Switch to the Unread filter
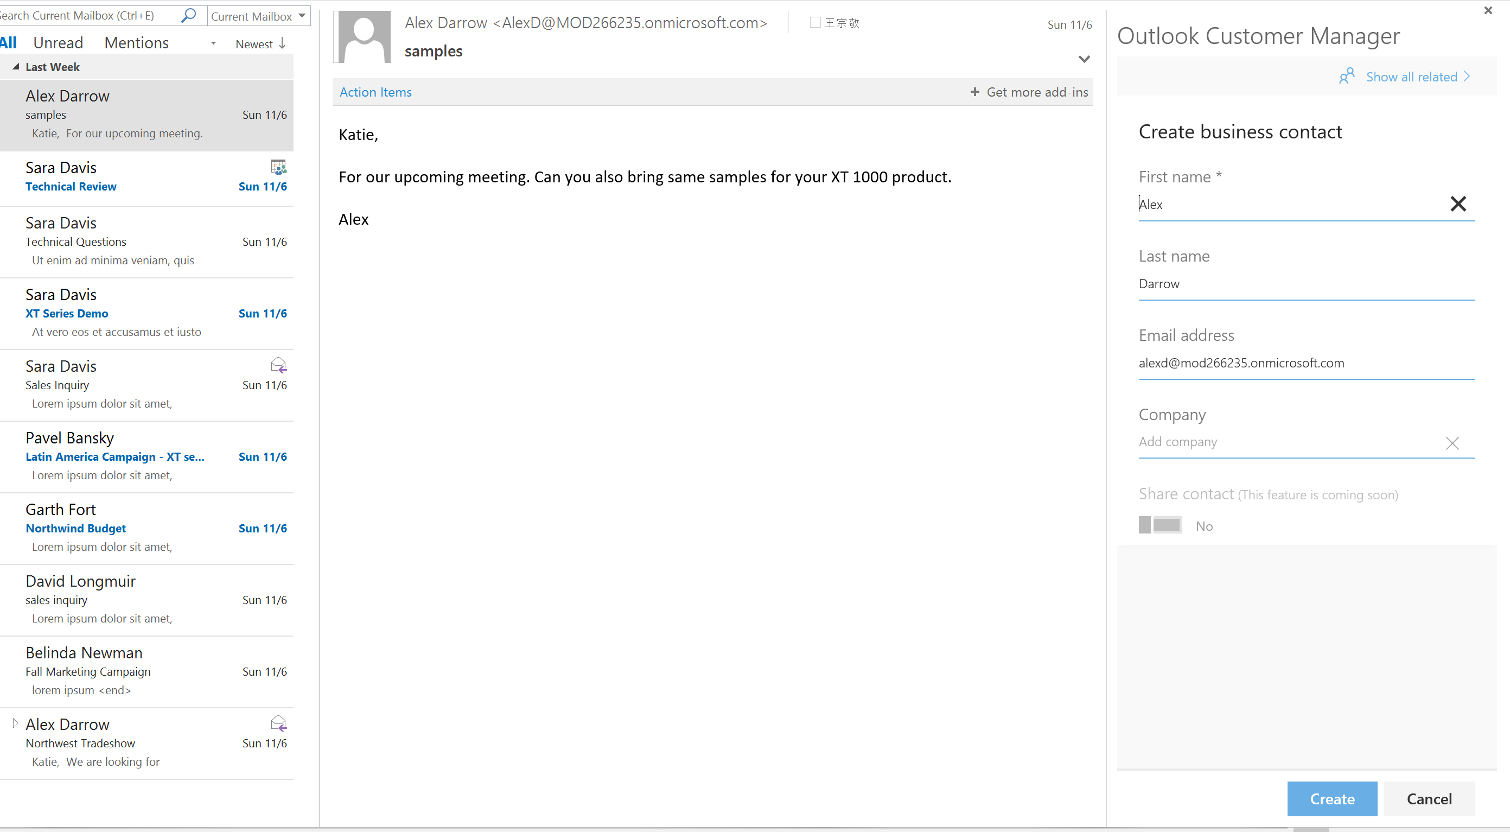Image resolution: width=1510 pixels, height=832 pixels. pyautogui.click(x=58, y=43)
